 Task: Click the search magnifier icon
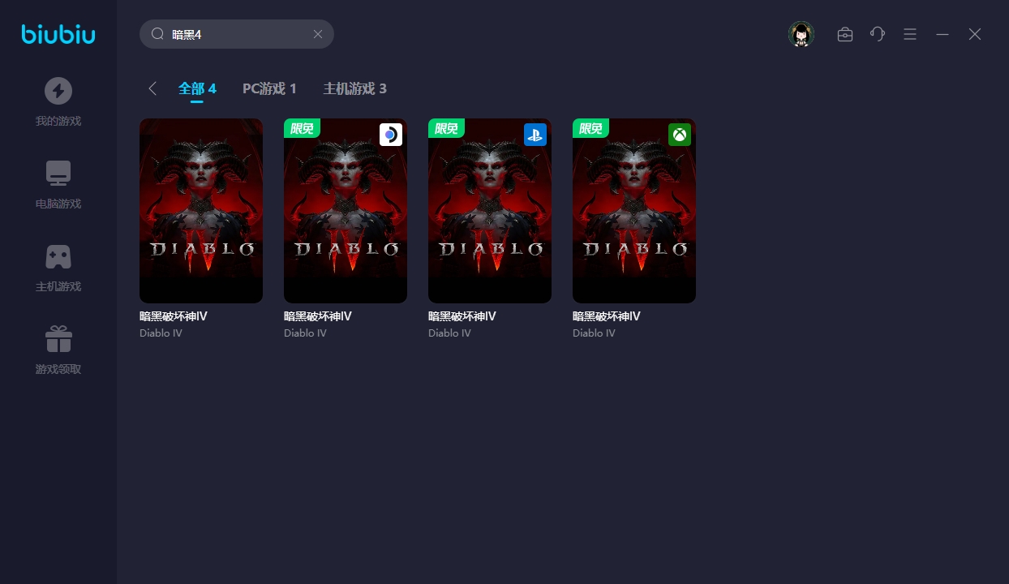[x=157, y=34]
